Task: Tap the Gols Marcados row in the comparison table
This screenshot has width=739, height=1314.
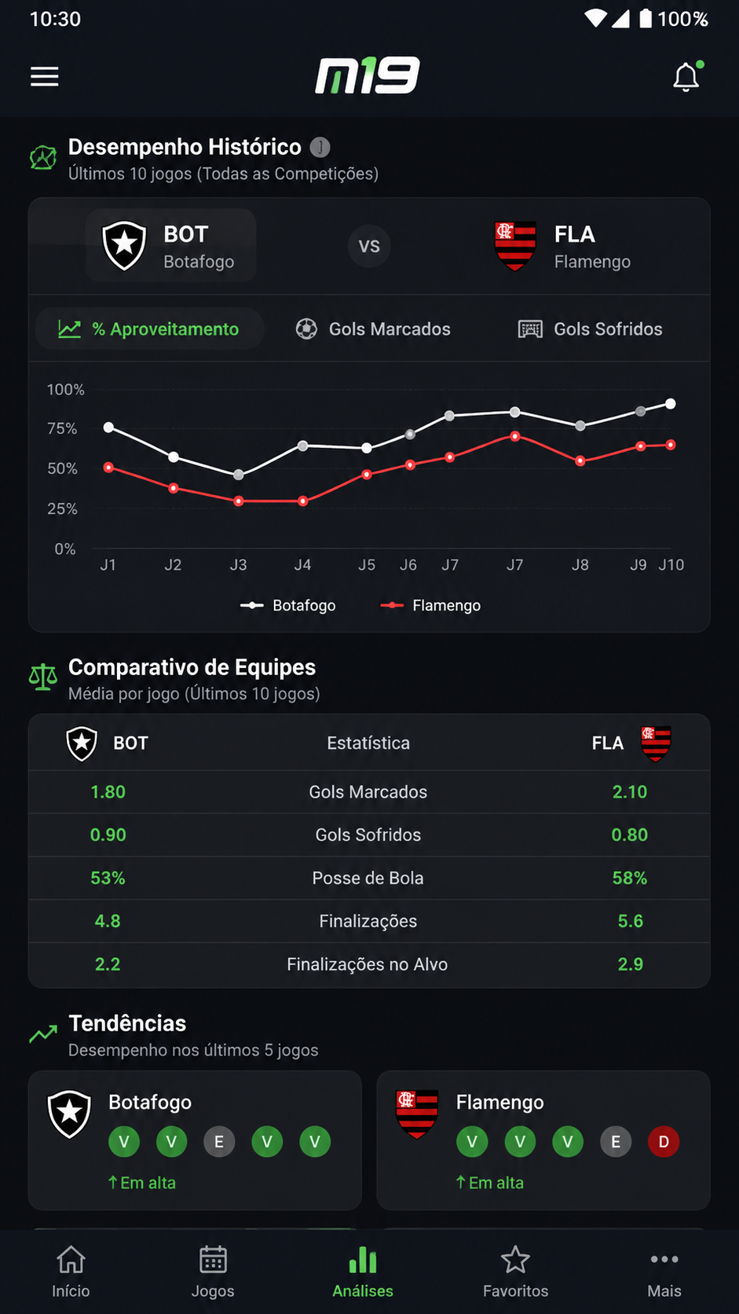Action: click(x=369, y=791)
